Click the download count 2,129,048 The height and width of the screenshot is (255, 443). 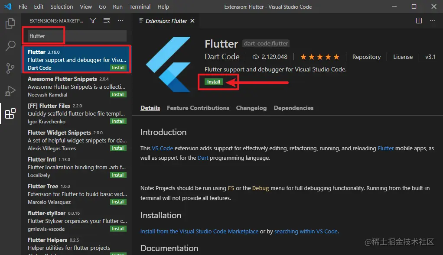click(270, 57)
